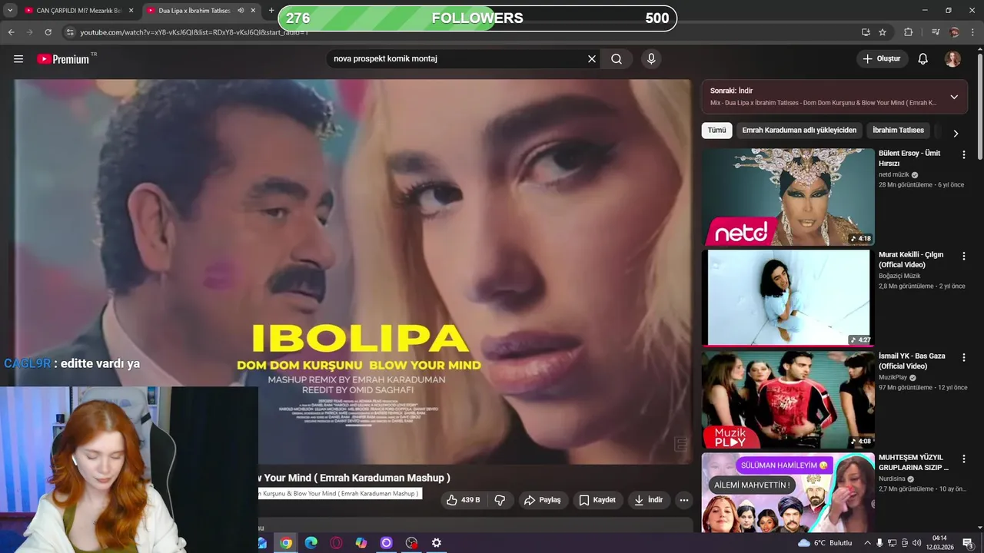Screen dimensions: 984x553
Task: Open more actions ellipsis under video
Action: click(x=683, y=500)
